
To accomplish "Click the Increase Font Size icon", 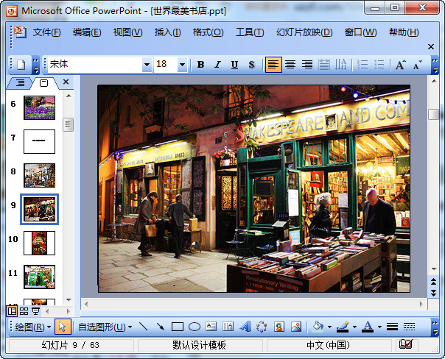I will point(400,65).
